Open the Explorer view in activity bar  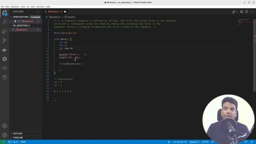pos(4,13)
